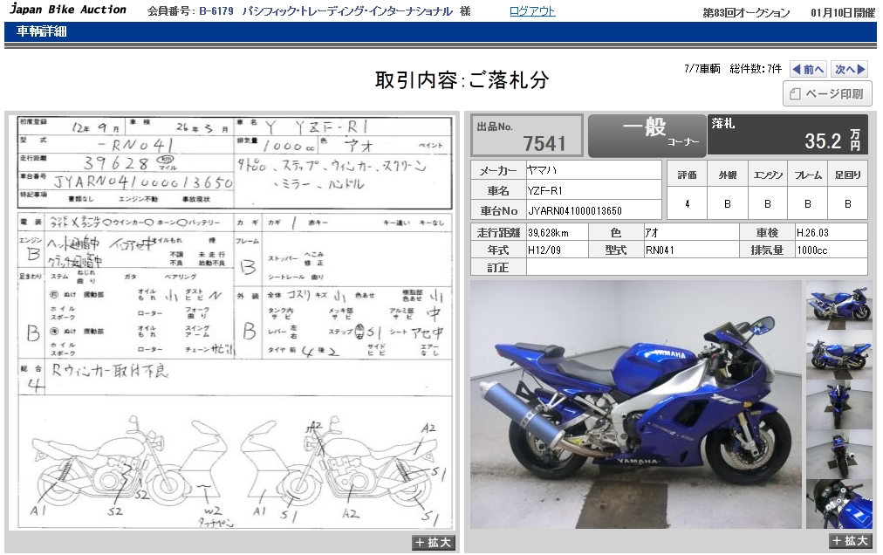Select the right-side view bike thumbnail
The image size is (883, 555).
coord(839,305)
